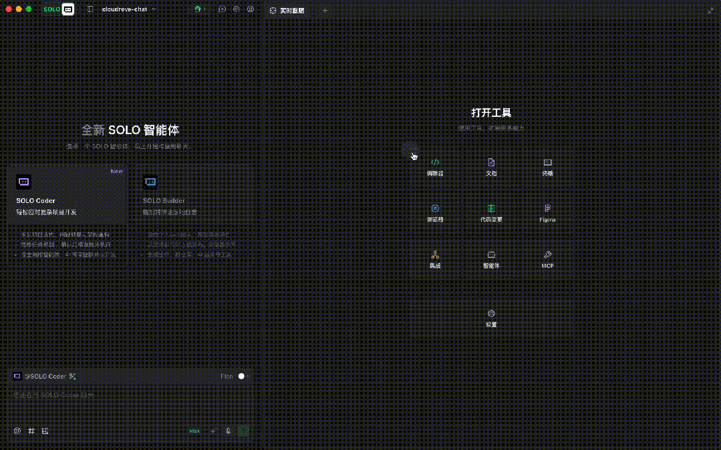Click the SOLO mode logo button

pyautogui.click(x=58, y=9)
